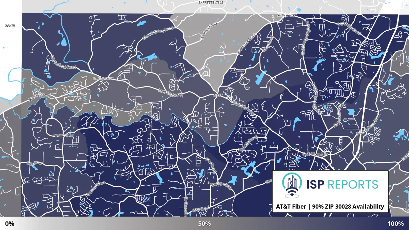
Task: Click the Riley Road label
Action: [x=268, y=44]
